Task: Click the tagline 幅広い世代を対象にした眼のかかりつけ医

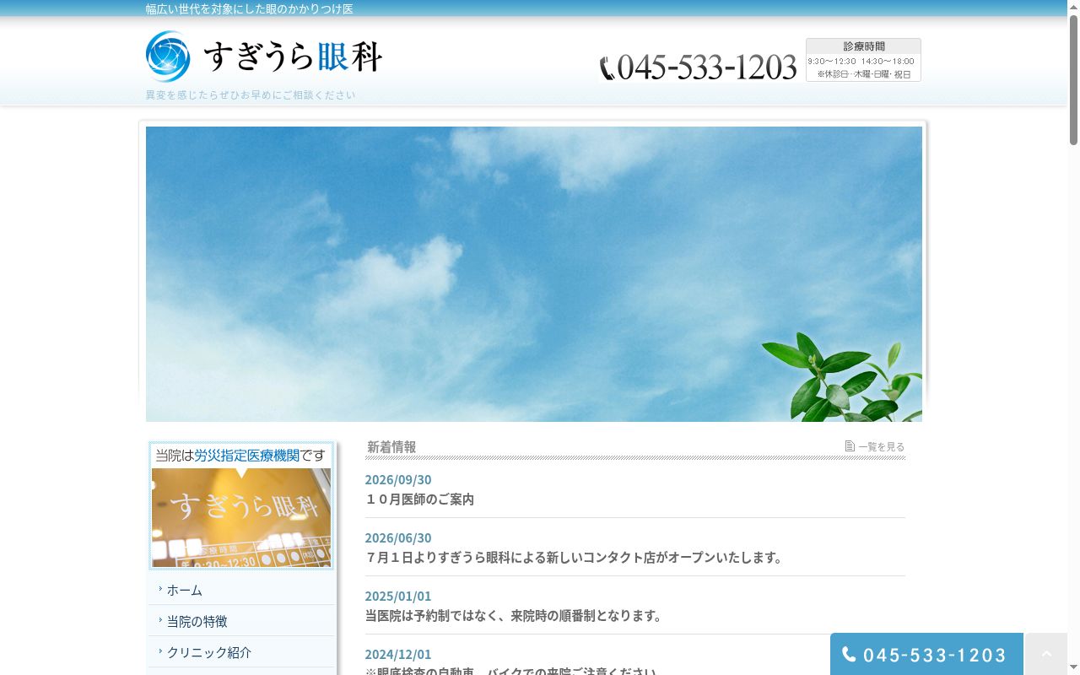Action: tap(250, 8)
